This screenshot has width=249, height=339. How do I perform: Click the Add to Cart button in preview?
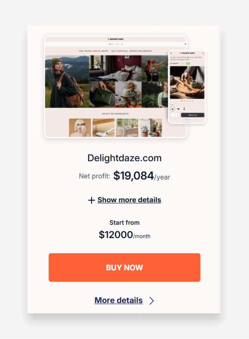(x=192, y=115)
